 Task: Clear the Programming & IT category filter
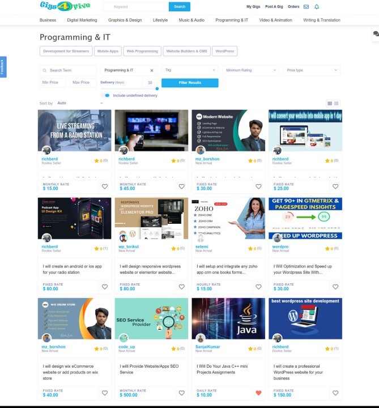coord(152,70)
